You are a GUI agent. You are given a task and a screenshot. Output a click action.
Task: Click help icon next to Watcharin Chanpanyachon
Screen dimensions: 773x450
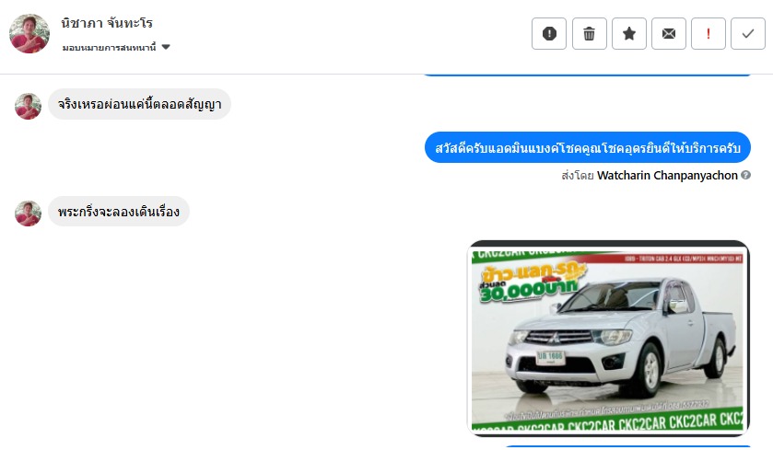pyautogui.click(x=746, y=175)
